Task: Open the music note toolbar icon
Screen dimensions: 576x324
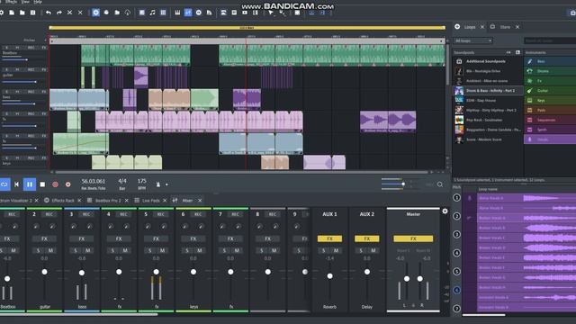Action: (x=152, y=13)
